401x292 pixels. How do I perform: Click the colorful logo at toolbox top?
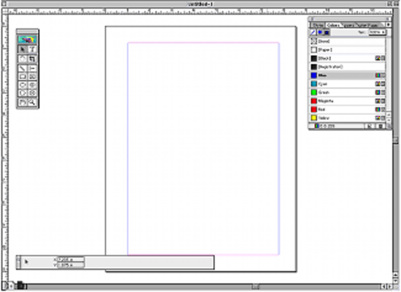27,39
